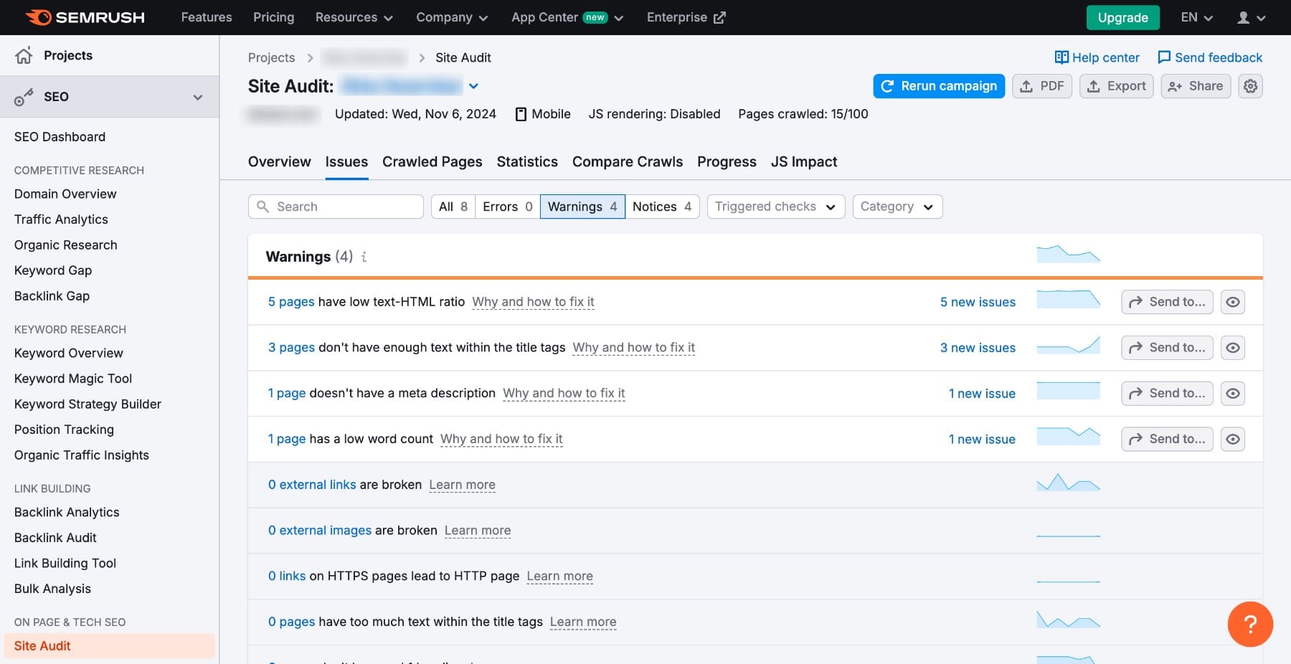This screenshot has width=1291, height=664.
Task: Open the Help center
Action: pos(1097,57)
